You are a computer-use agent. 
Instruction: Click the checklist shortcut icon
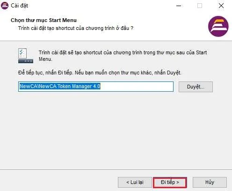tap(26, 56)
